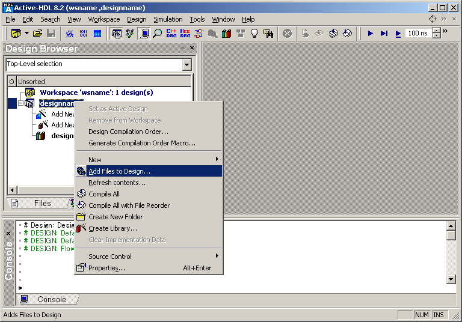Open the Top-Level selection dropdown
Viewport: 462px width, 322px height.
click(187, 64)
